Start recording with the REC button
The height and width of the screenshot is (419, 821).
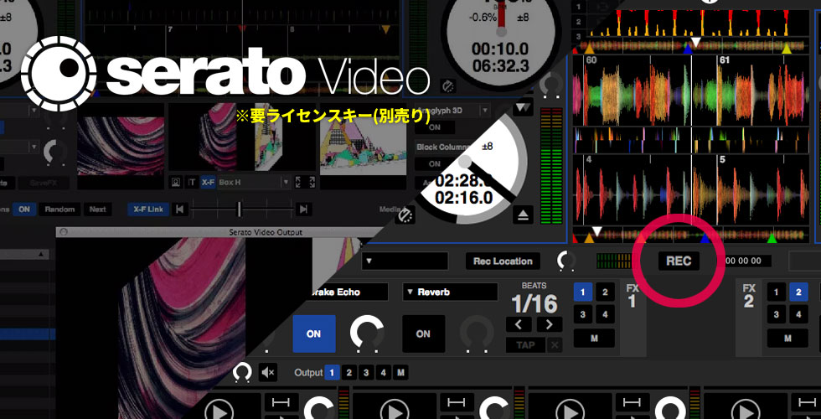(679, 261)
